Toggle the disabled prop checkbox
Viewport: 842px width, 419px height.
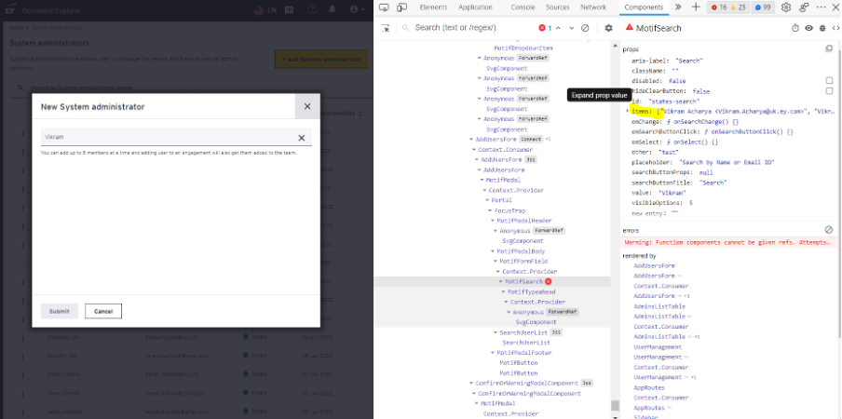[829, 80]
